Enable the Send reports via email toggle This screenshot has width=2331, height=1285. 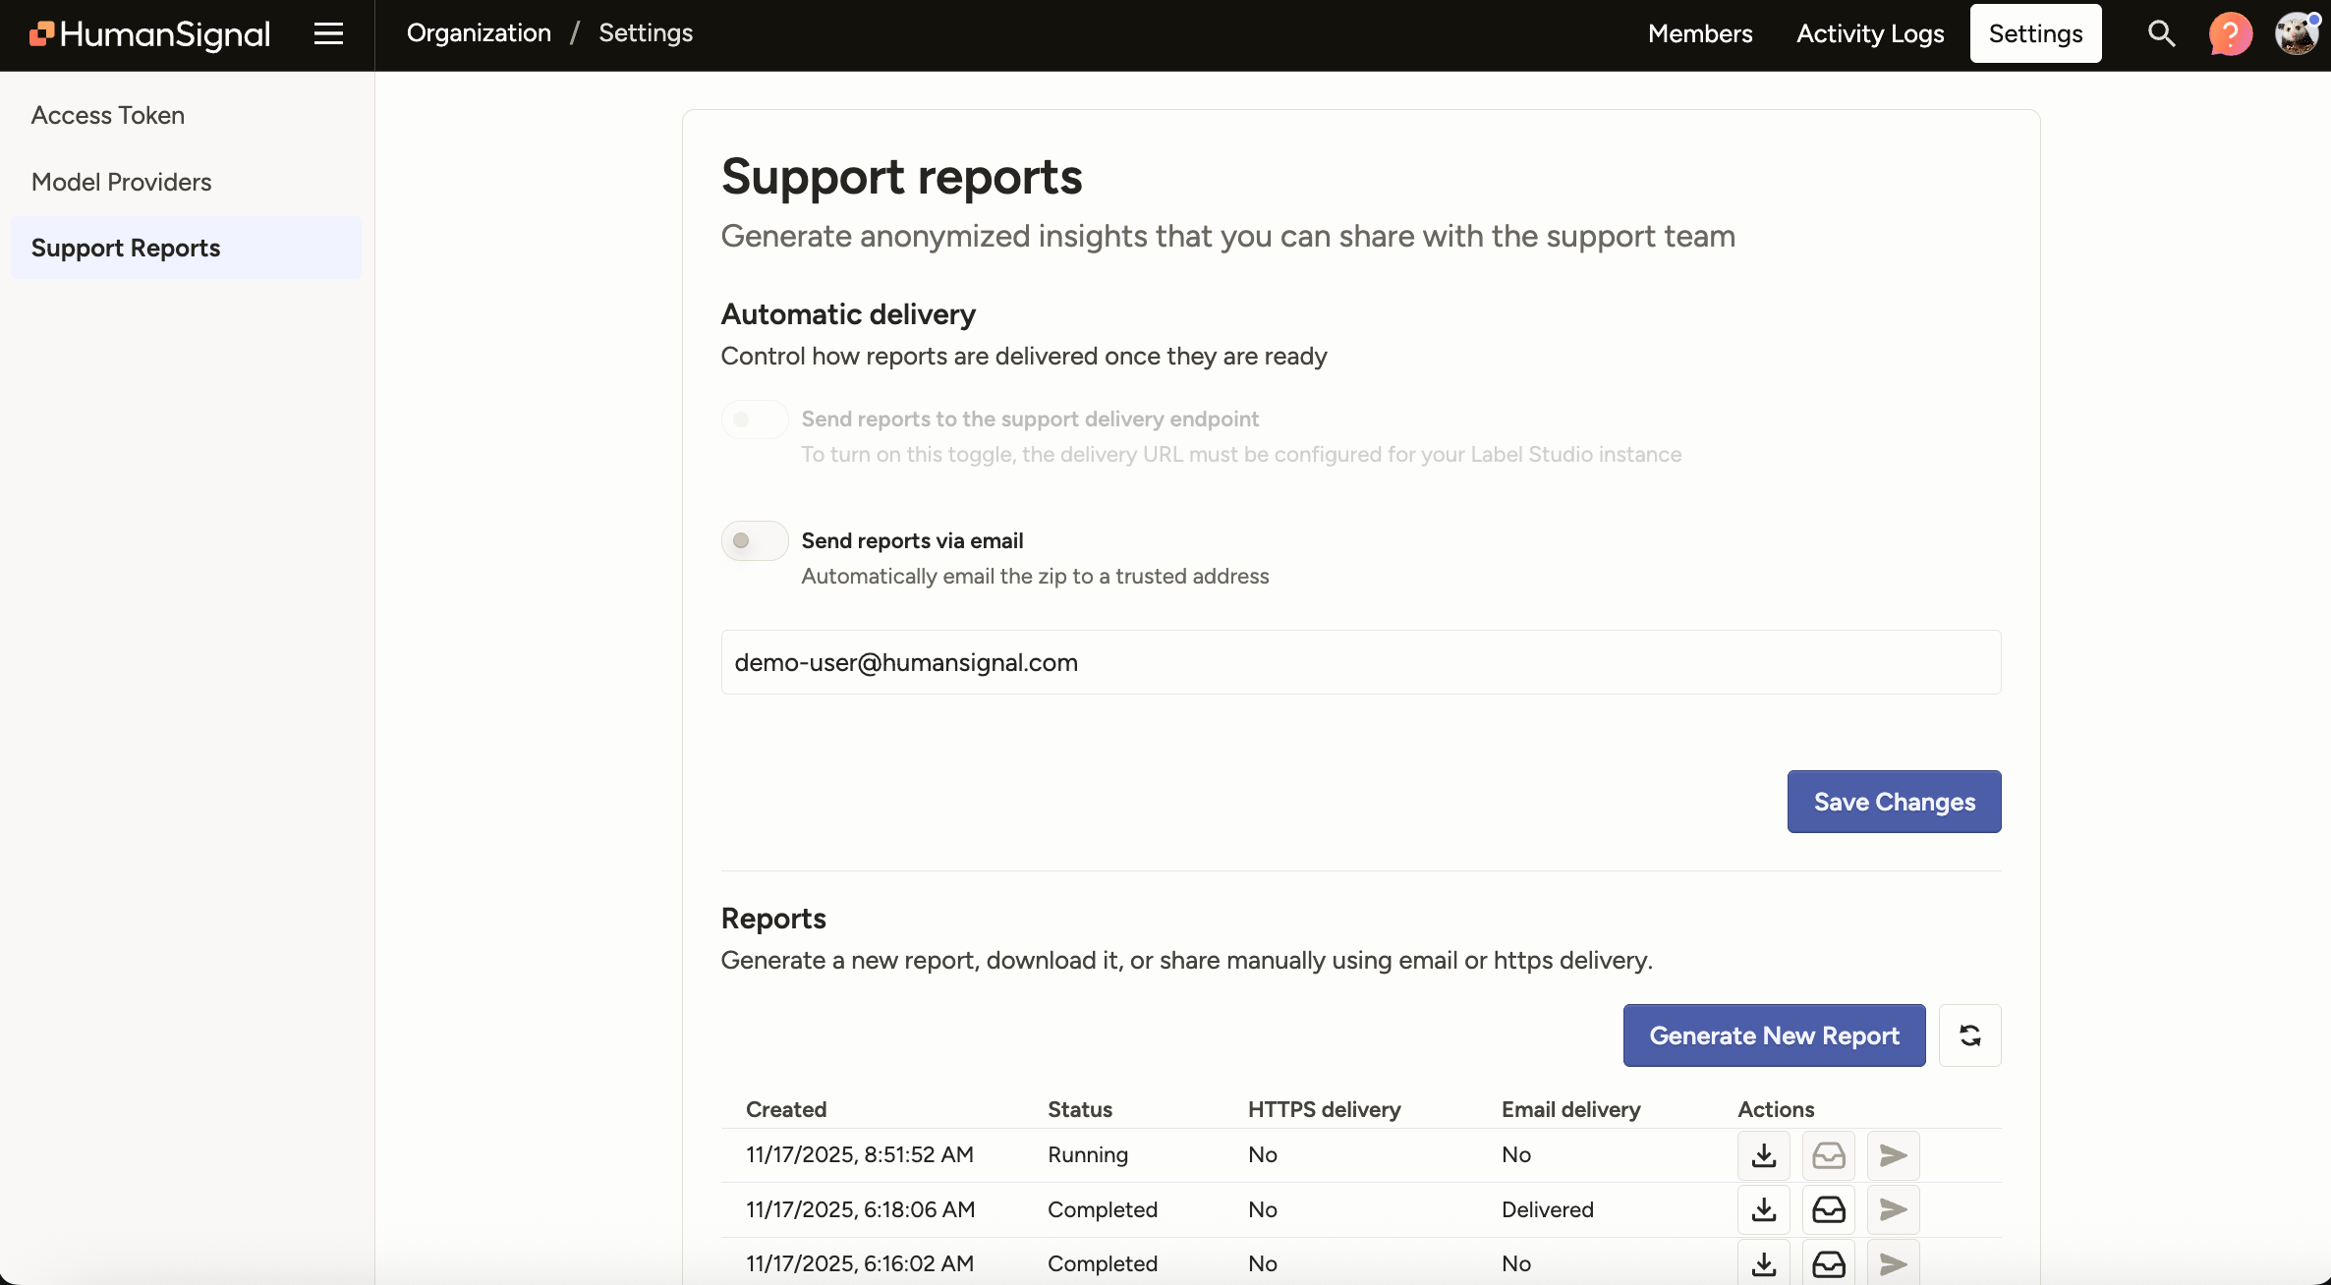coord(753,540)
